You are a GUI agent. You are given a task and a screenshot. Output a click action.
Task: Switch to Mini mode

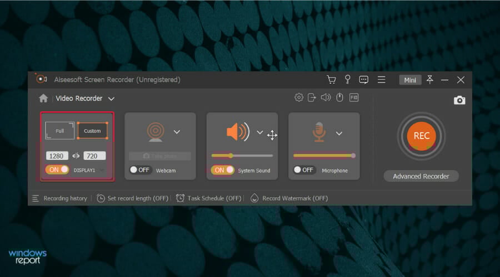(410, 80)
